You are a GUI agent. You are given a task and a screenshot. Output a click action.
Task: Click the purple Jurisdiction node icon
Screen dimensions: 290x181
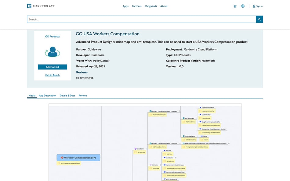point(135,149)
